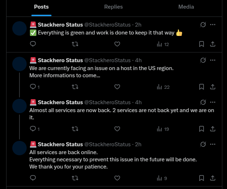Image resolution: width=227 pixels, height=189 pixels.
Task: Share 'All services are back online' post
Action: point(213,178)
